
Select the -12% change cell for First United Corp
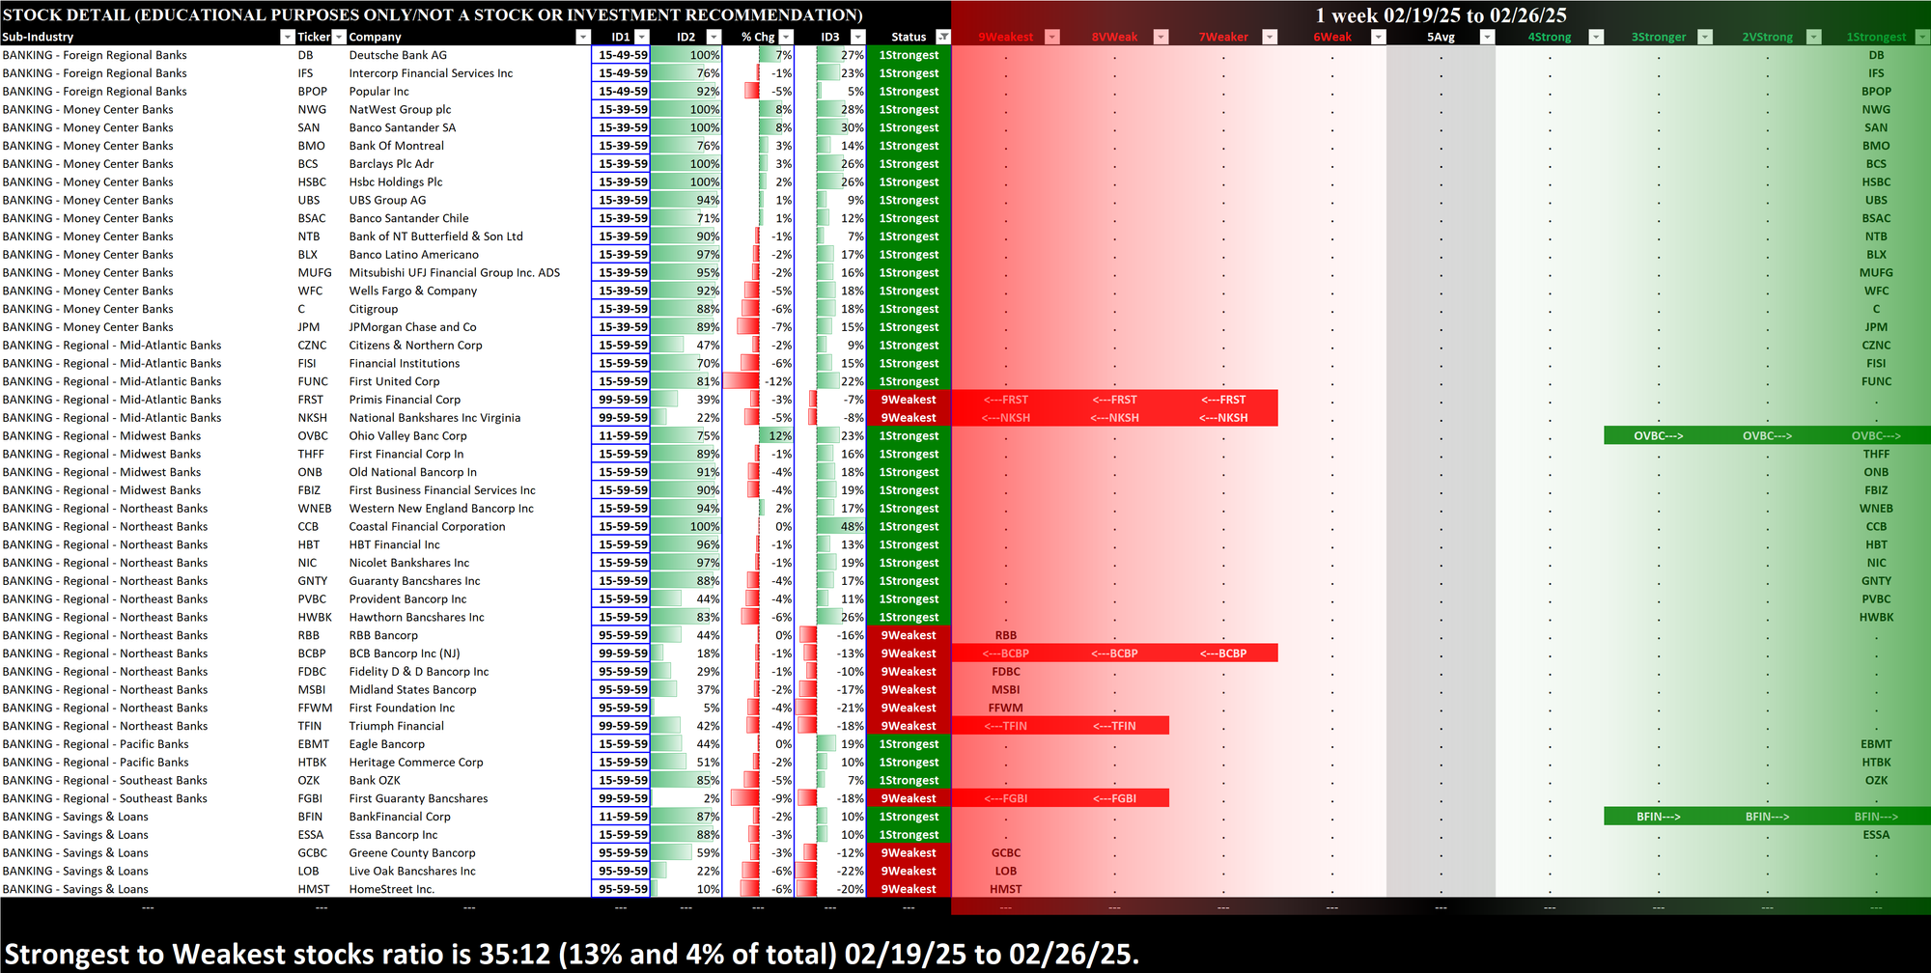pyautogui.click(x=759, y=381)
